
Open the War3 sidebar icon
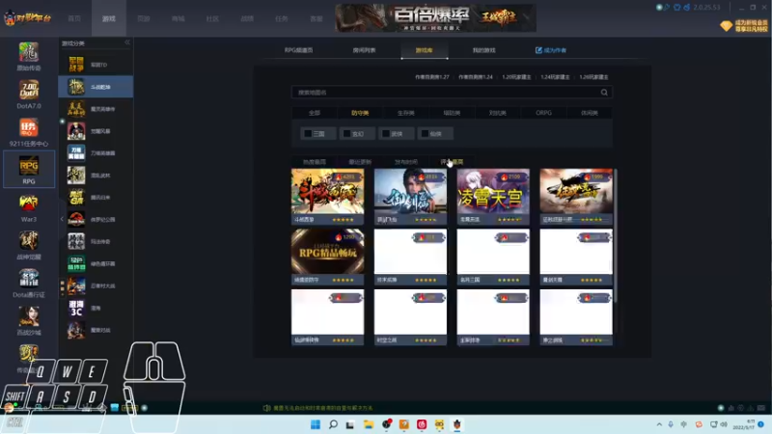coord(29,203)
